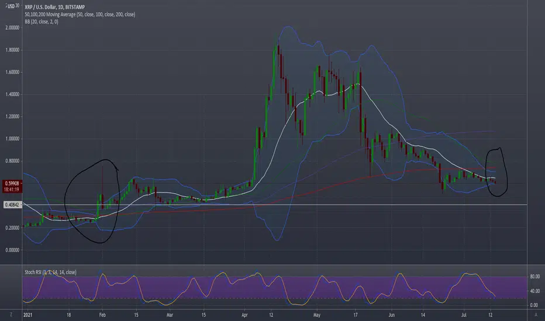Toggle auto-scale 'A' button at bottom right
This screenshot has width=545, height=321.
pos(536,315)
